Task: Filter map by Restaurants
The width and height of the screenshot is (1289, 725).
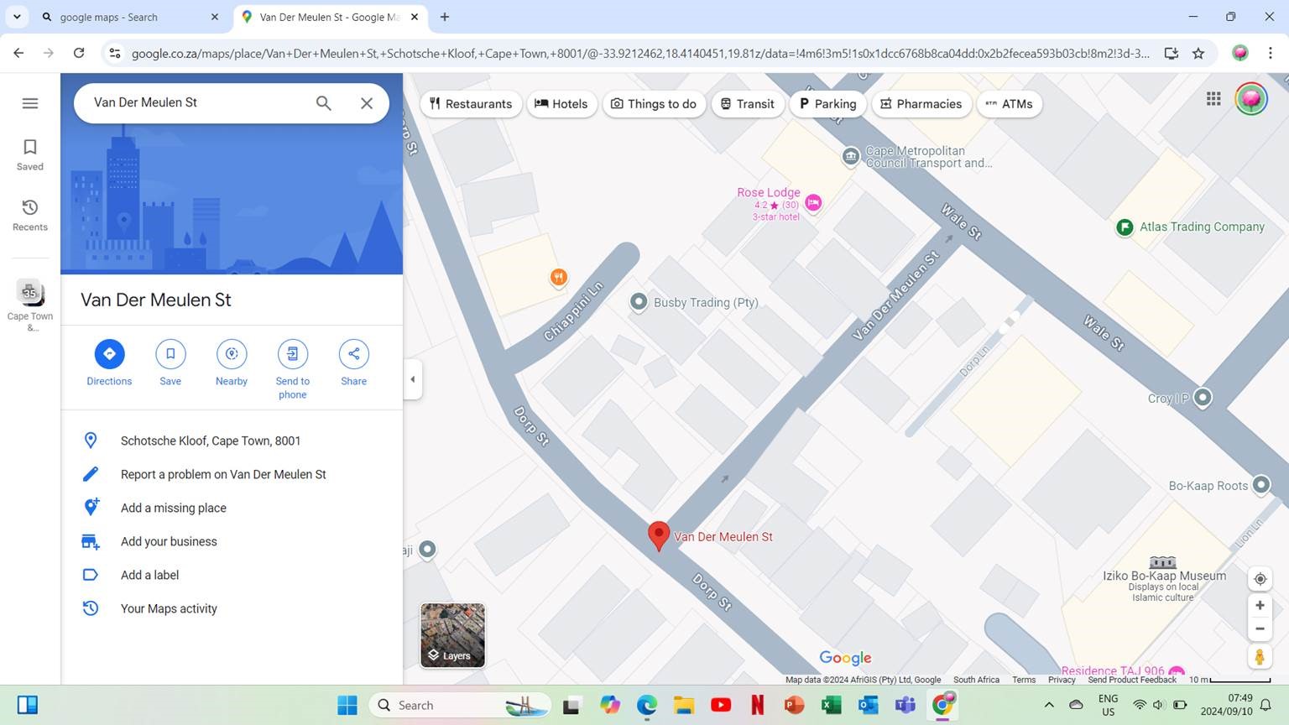Action: click(471, 104)
